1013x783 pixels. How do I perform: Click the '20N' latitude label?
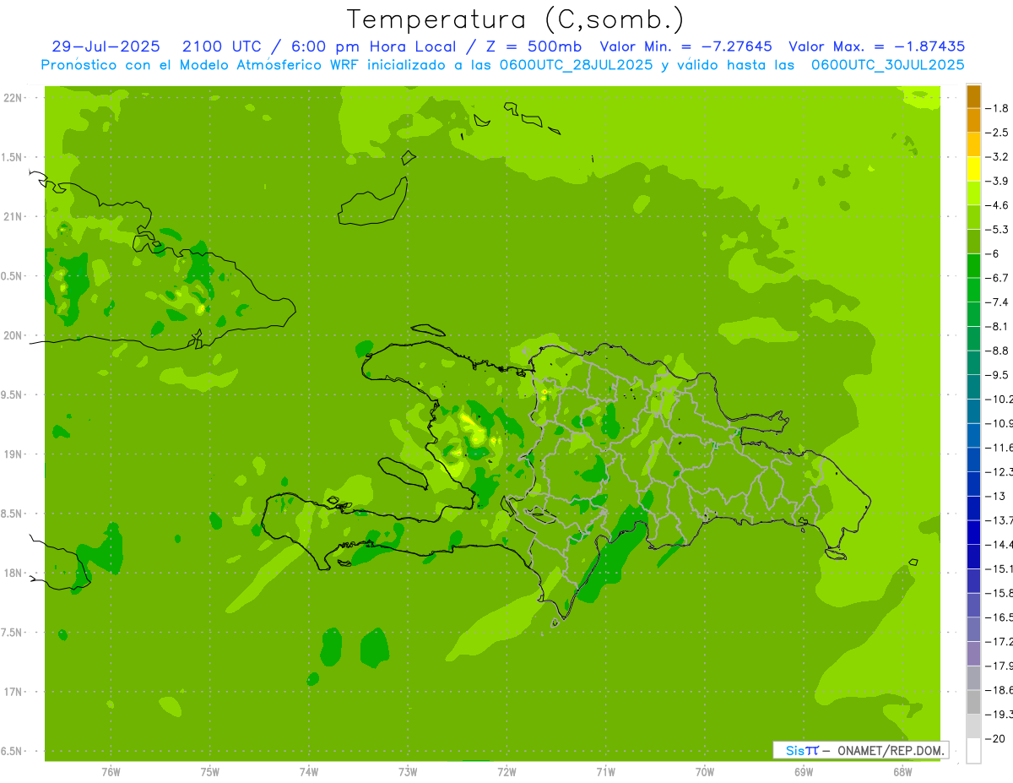coord(13,335)
